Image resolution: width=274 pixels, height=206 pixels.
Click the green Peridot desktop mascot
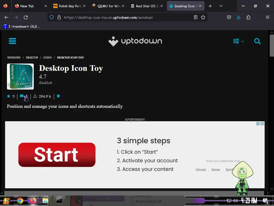point(242,178)
